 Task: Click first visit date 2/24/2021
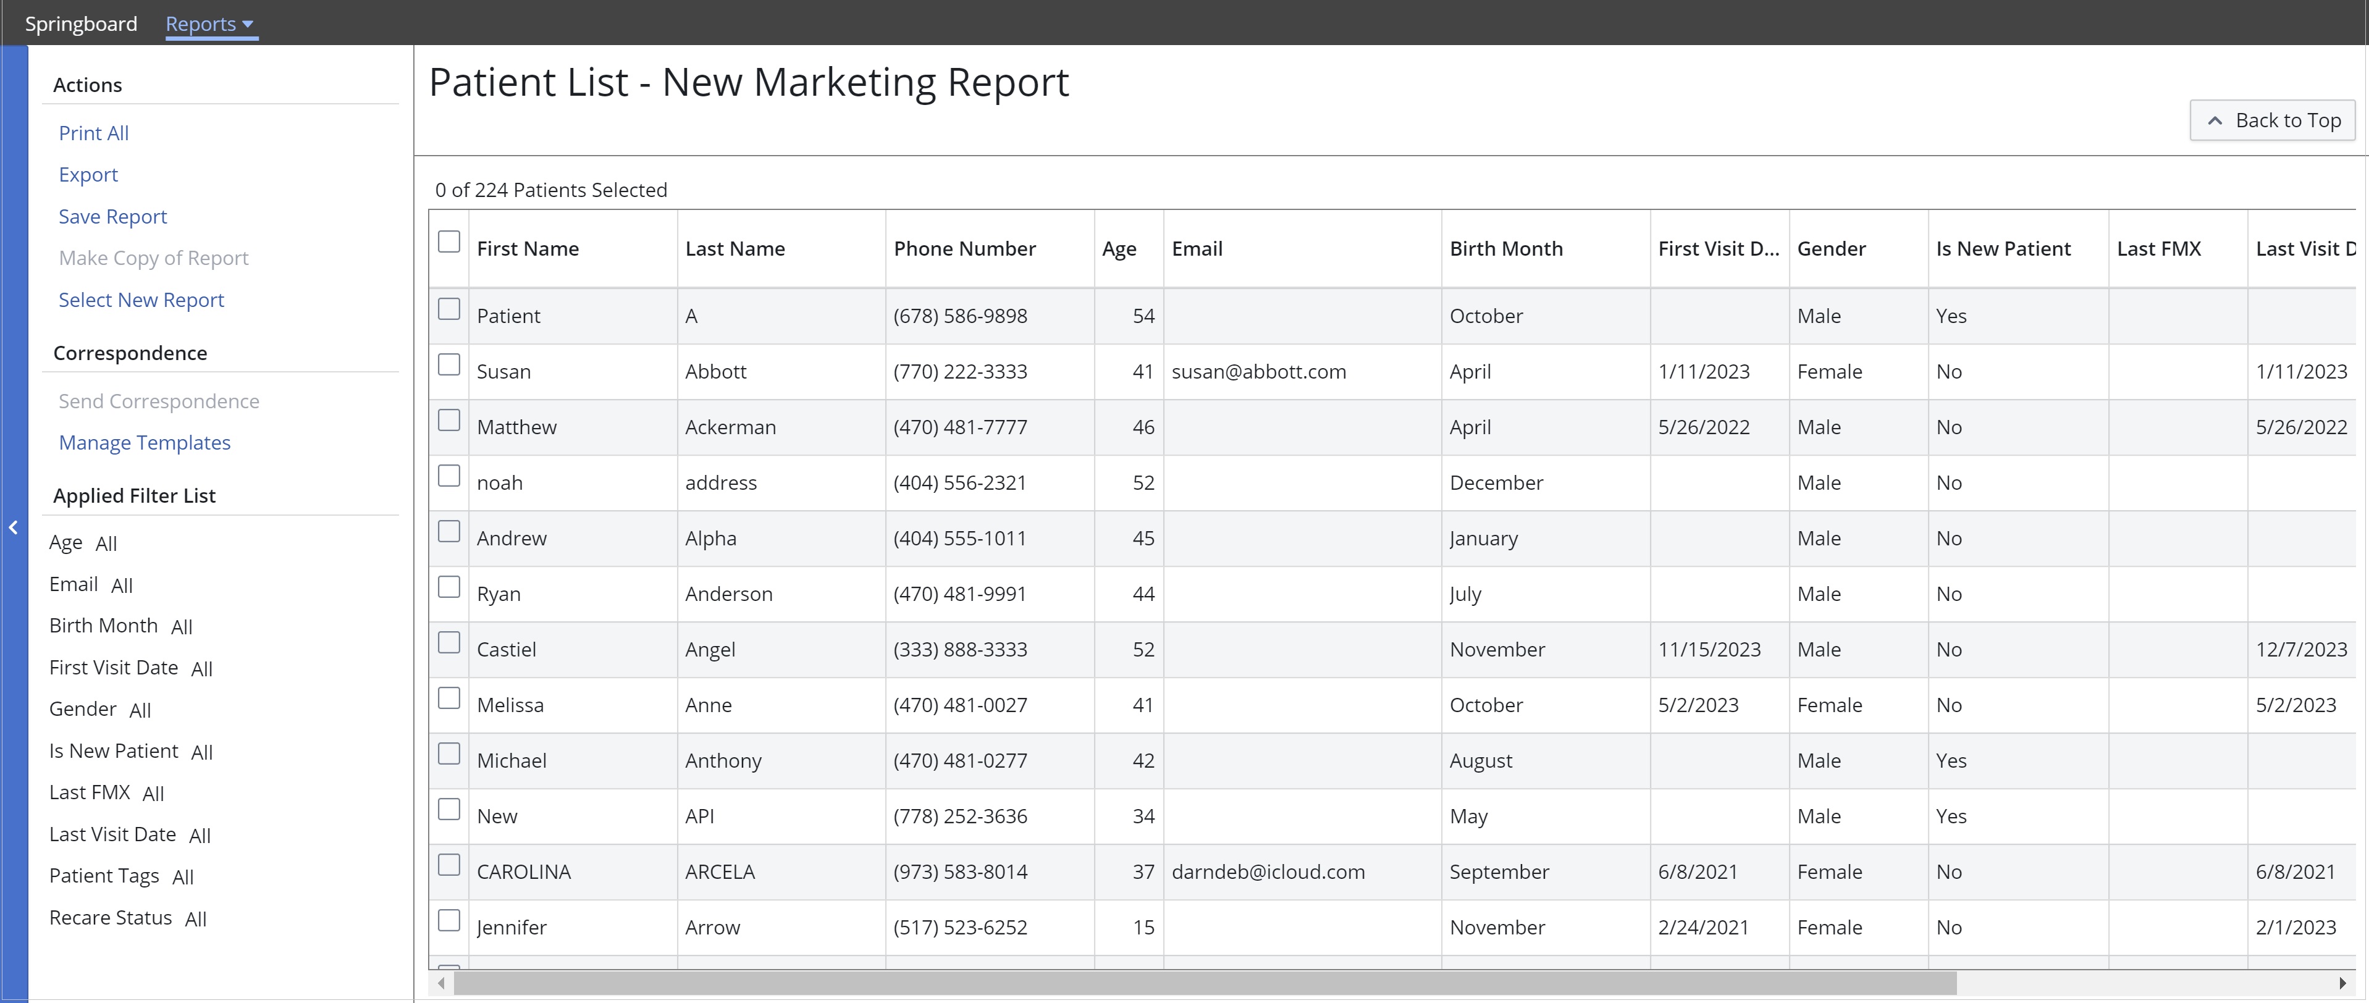[x=1703, y=928]
